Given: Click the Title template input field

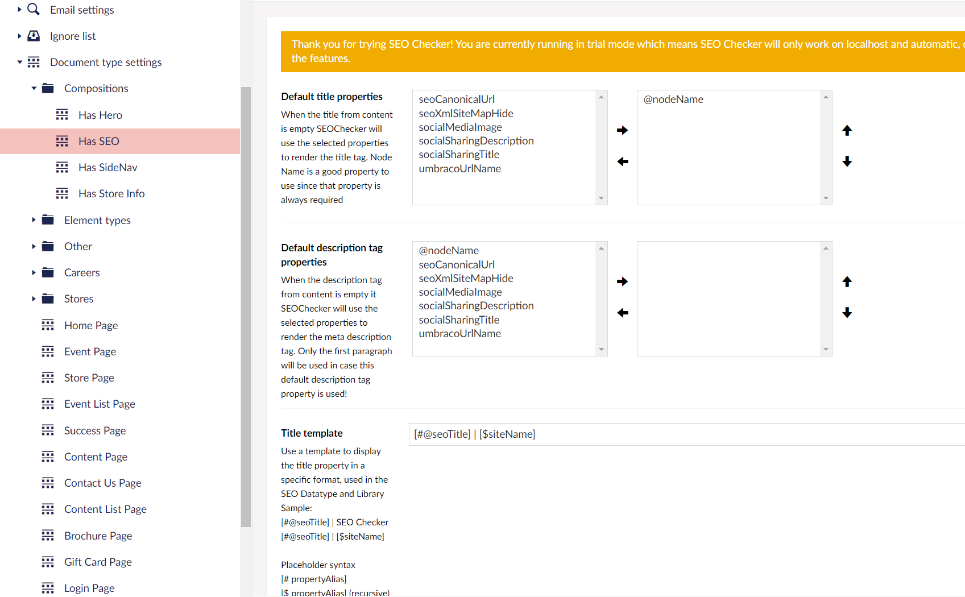Looking at the screenshot, I should 686,434.
